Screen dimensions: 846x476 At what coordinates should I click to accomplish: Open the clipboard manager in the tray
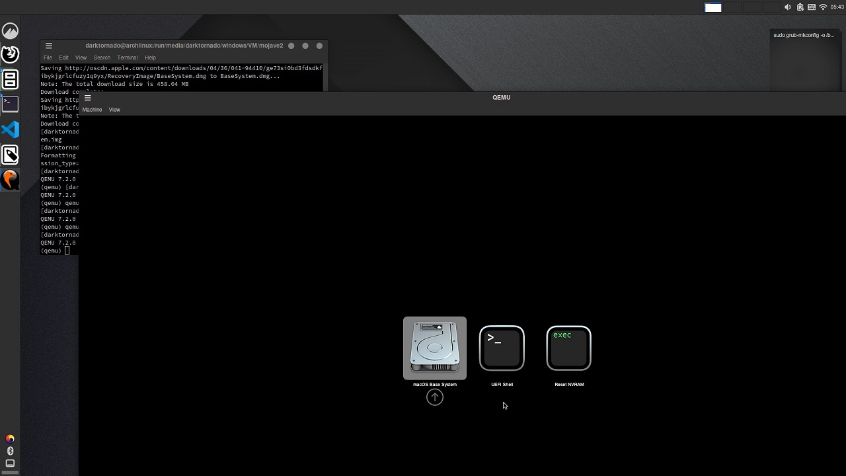[x=800, y=7]
